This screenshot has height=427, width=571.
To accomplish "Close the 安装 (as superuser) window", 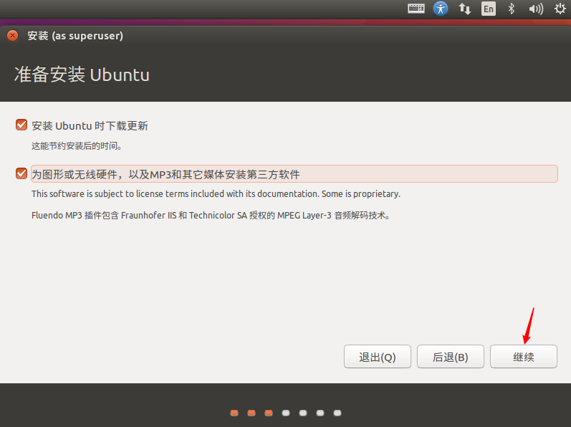I will tap(12, 36).
